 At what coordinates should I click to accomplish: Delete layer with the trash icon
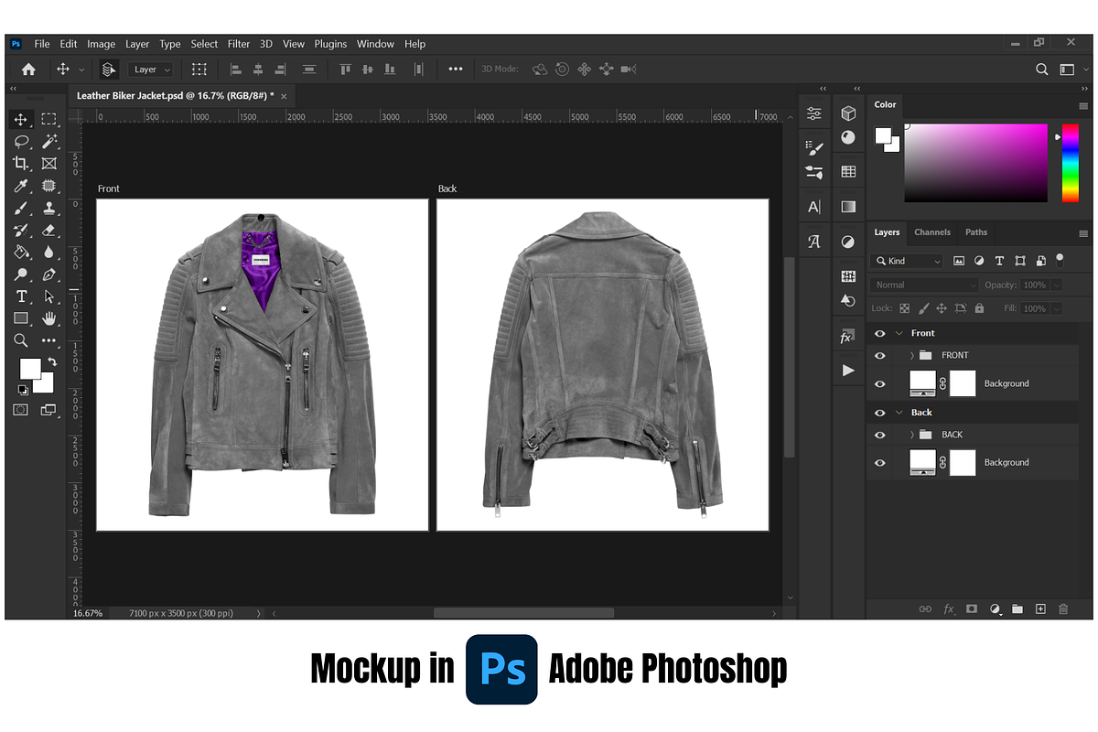pos(1063,608)
